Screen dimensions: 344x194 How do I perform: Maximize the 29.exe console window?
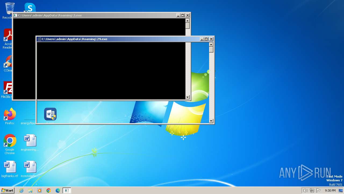[x=206, y=39]
